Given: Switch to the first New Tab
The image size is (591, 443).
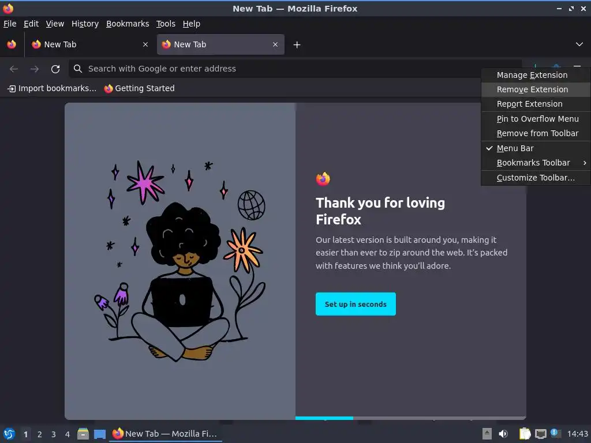Looking at the screenshot, I should (x=91, y=44).
